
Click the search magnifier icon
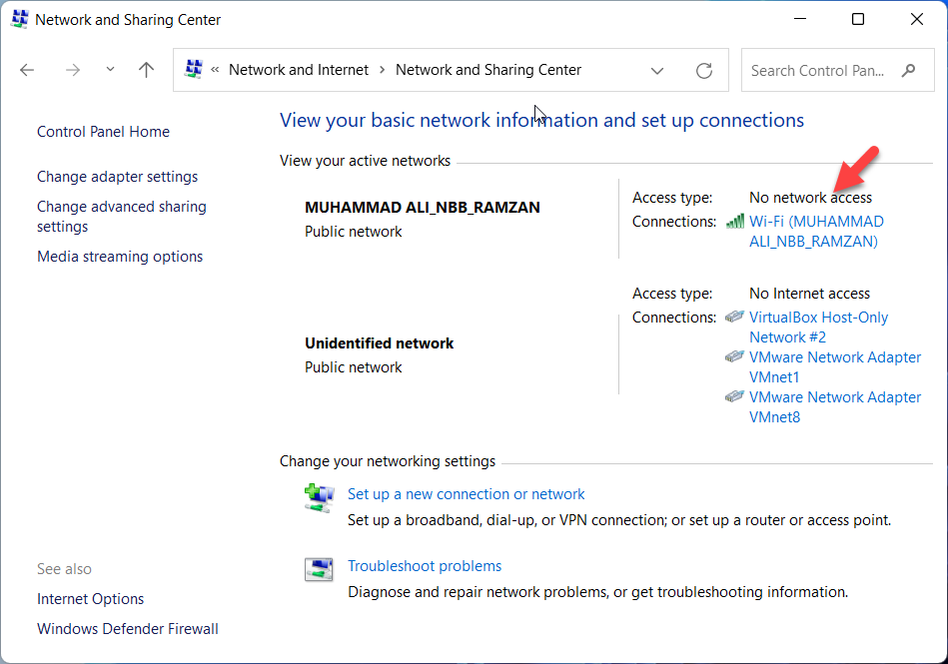pyautogui.click(x=908, y=70)
